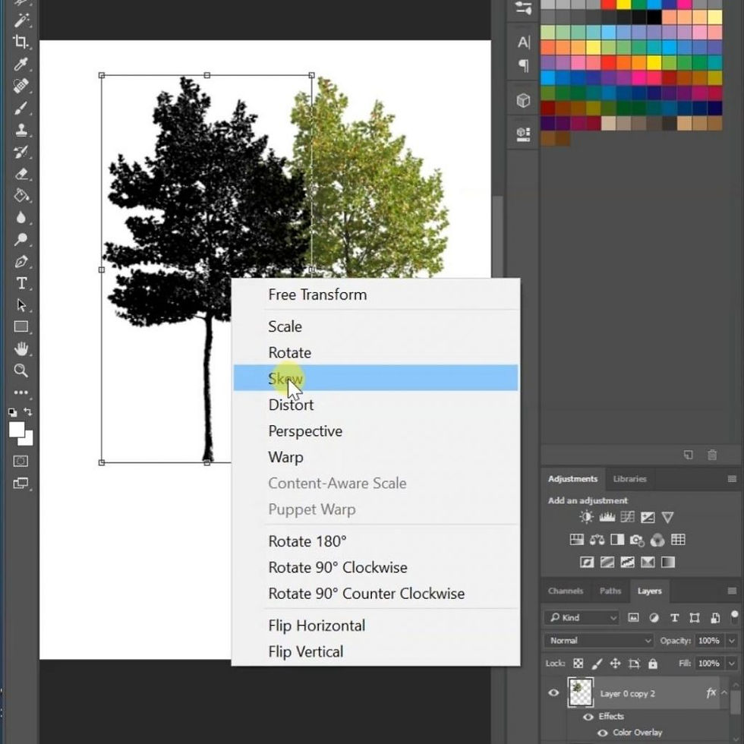
Task: Open the Layers panel options menu
Action: click(732, 591)
